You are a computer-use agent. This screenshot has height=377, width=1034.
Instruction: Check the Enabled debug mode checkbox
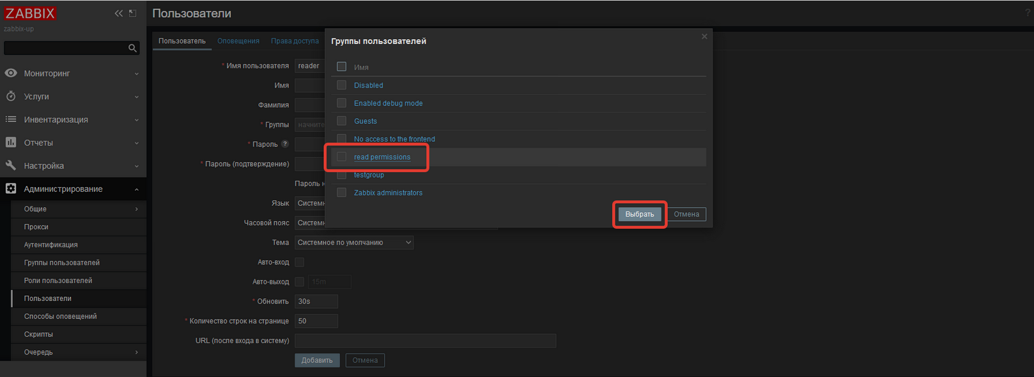click(341, 103)
